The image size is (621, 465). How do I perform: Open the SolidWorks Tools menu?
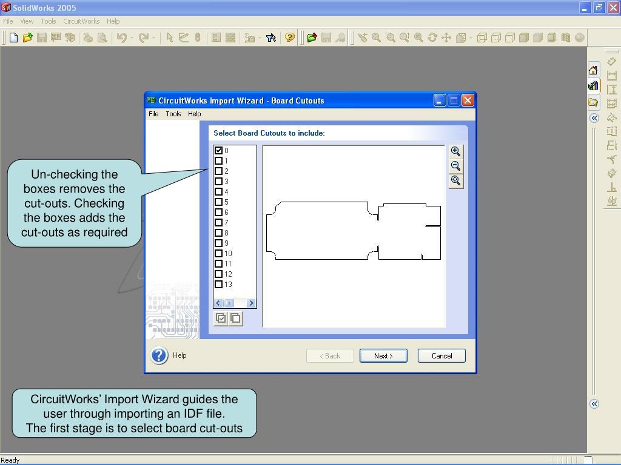pos(49,21)
